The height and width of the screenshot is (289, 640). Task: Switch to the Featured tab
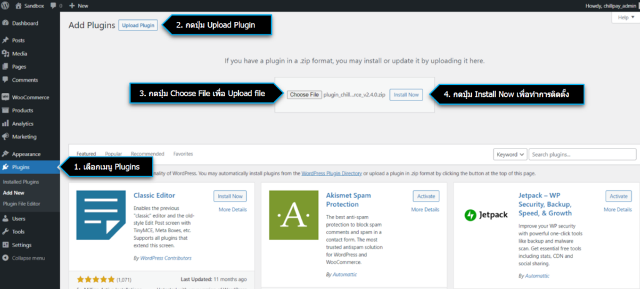click(x=86, y=154)
